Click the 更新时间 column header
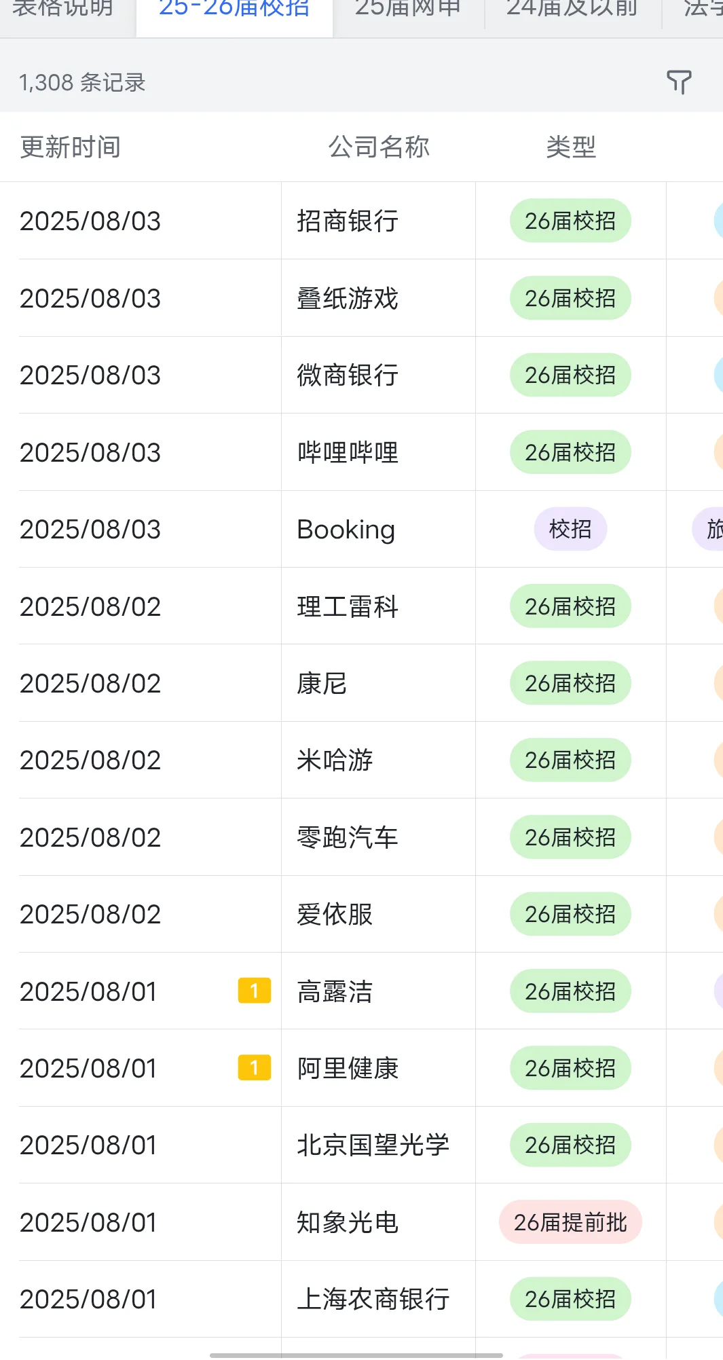 click(x=71, y=147)
